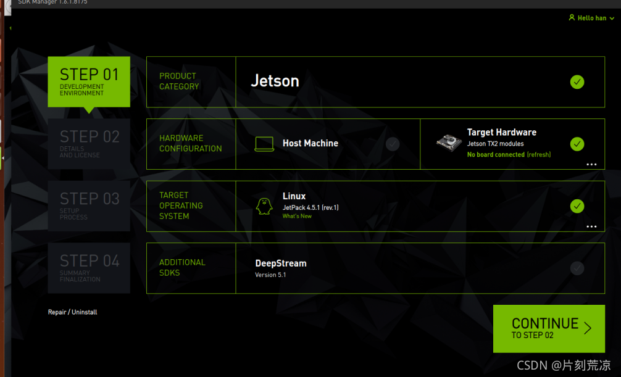This screenshot has height=377, width=621.
Task: Click the Jetson TX2 modules text
Action: pyautogui.click(x=496, y=144)
